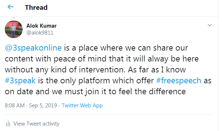Click the divider line below the timestamp
This screenshot has width=222, height=131.
coord(109,114)
